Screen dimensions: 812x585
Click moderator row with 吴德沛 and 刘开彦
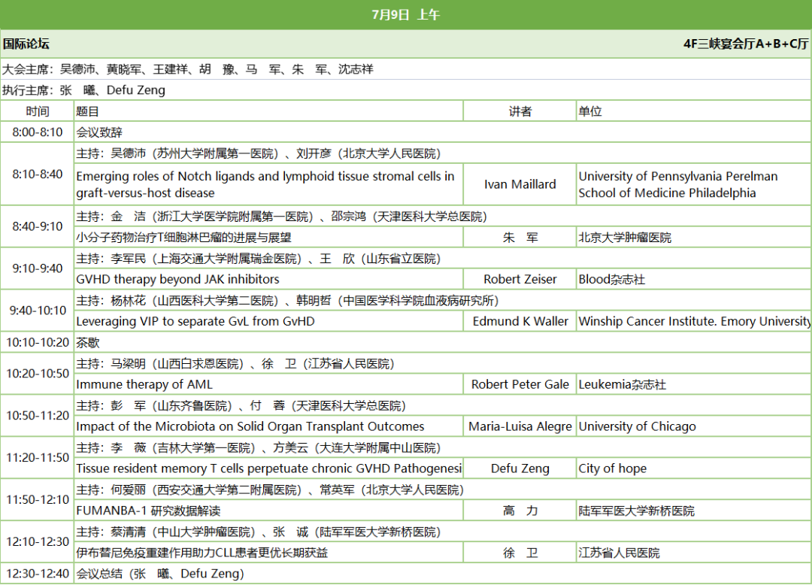point(443,153)
